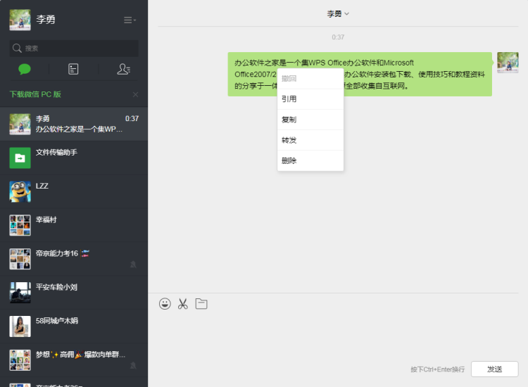528x387 pixels.
Task: Click the 平安车险小刘 avatar
Action: point(20,293)
